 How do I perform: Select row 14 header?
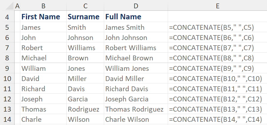pos(7,119)
